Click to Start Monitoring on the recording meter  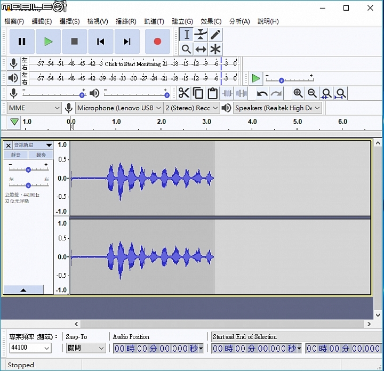(x=133, y=64)
